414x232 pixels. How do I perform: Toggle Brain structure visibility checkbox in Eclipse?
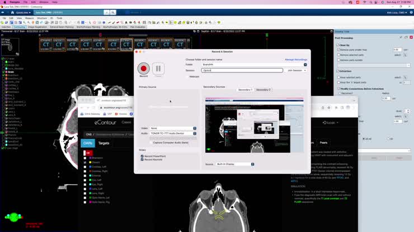click(x=3, y=72)
